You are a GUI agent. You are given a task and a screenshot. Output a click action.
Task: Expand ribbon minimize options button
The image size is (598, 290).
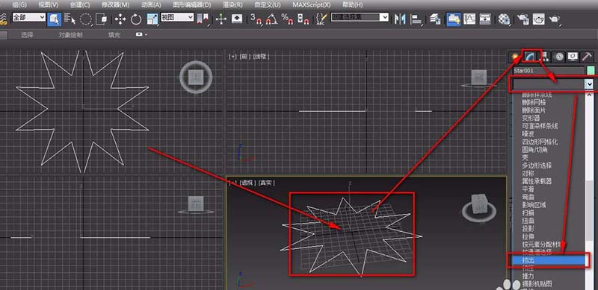click(141, 34)
